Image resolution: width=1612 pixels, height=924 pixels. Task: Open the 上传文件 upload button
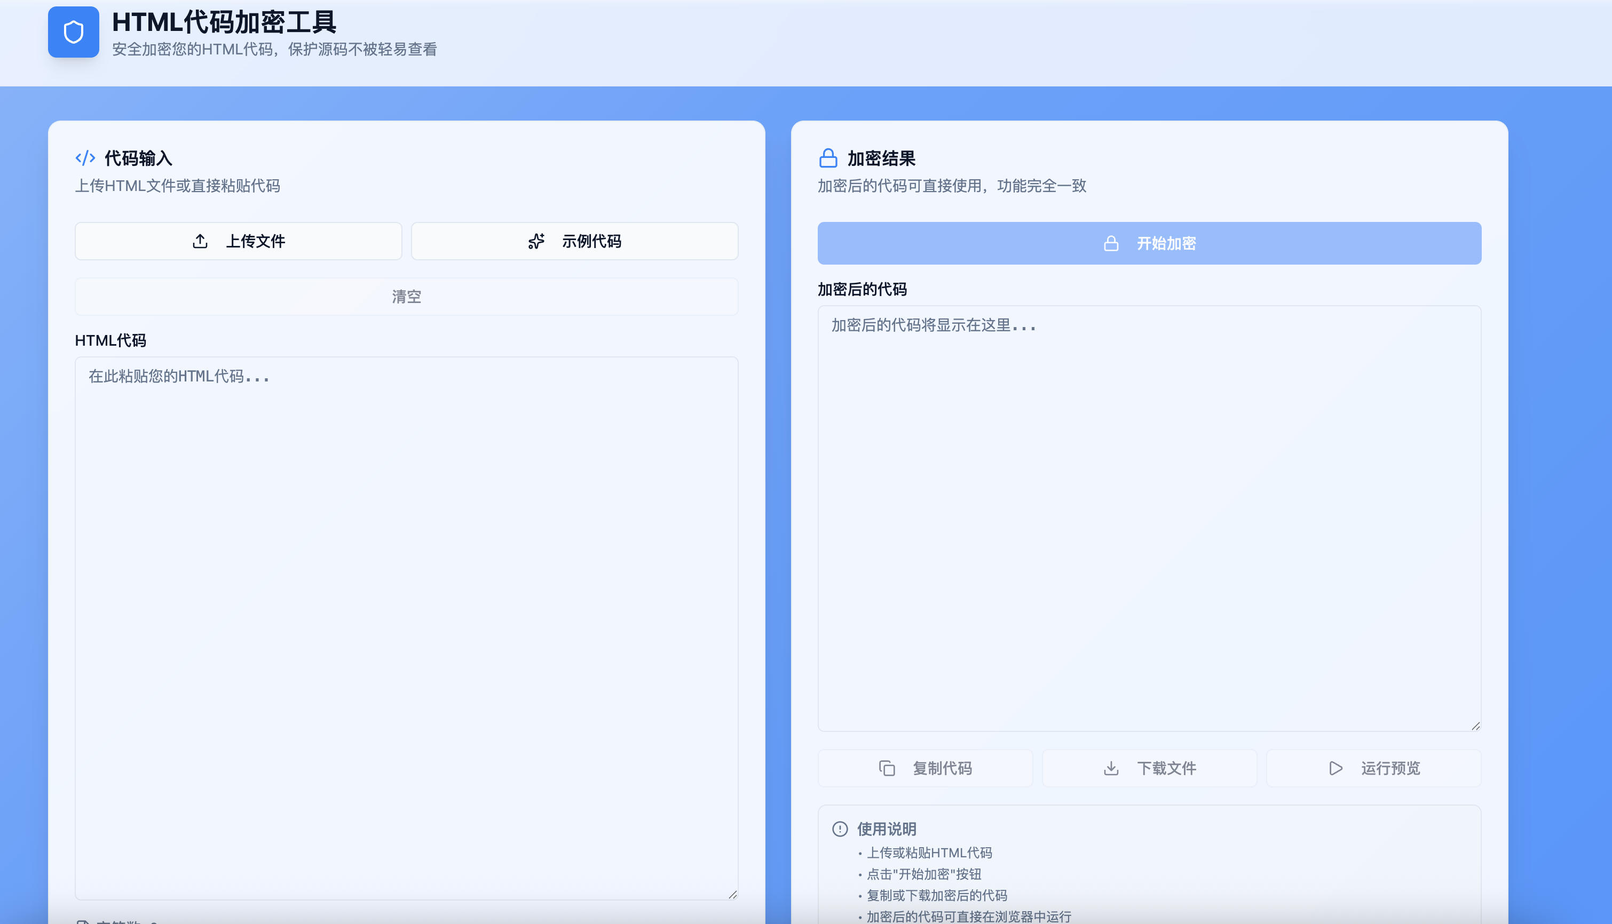pyautogui.click(x=238, y=241)
